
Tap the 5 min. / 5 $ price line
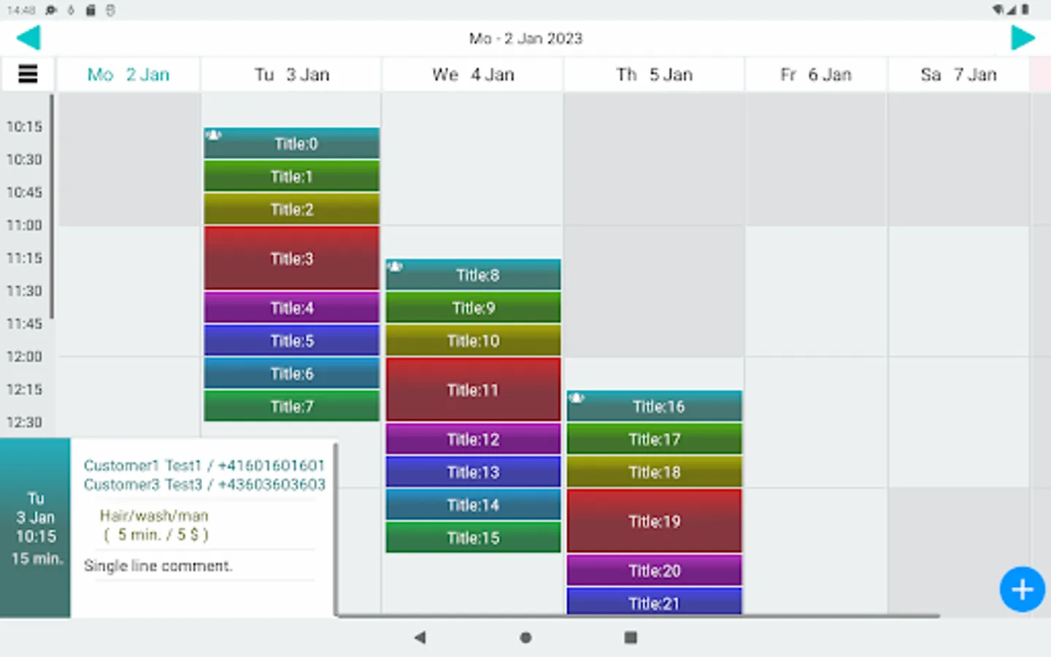point(156,534)
